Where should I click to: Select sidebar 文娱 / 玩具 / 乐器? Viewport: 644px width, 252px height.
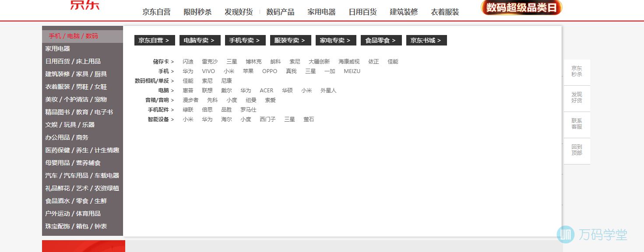coord(70,125)
